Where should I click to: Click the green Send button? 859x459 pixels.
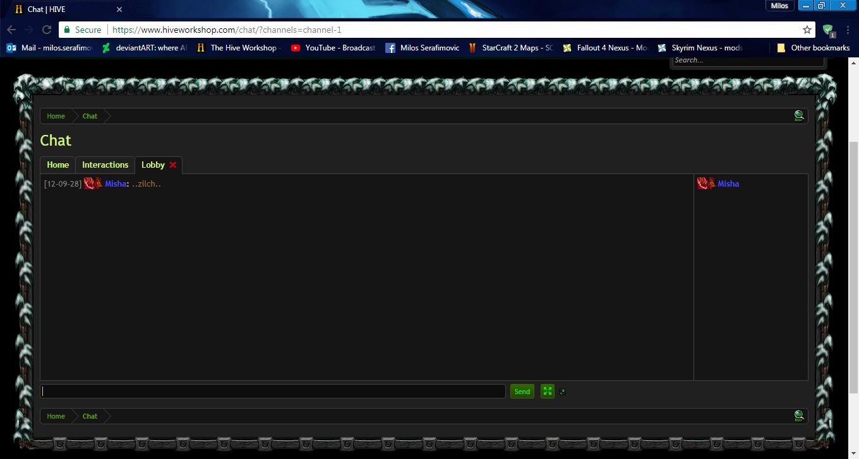(x=522, y=392)
